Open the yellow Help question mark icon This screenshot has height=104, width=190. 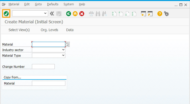(x=160, y=14)
